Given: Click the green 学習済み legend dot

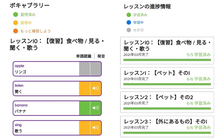Looking at the screenshot, I should click(129, 15).
